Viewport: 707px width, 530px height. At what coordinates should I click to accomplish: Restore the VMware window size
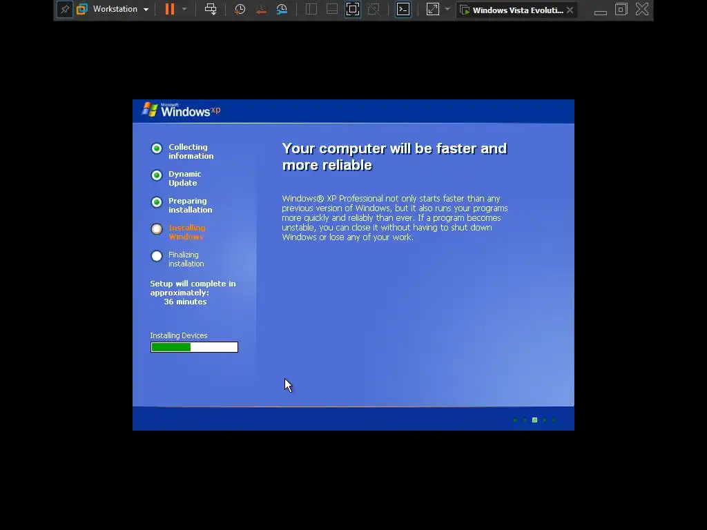pos(621,10)
